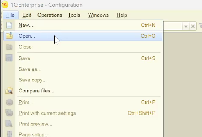Select Compare files... menu entry
Image resolution: width=202 pixels, height=137 pixels.
36,91
